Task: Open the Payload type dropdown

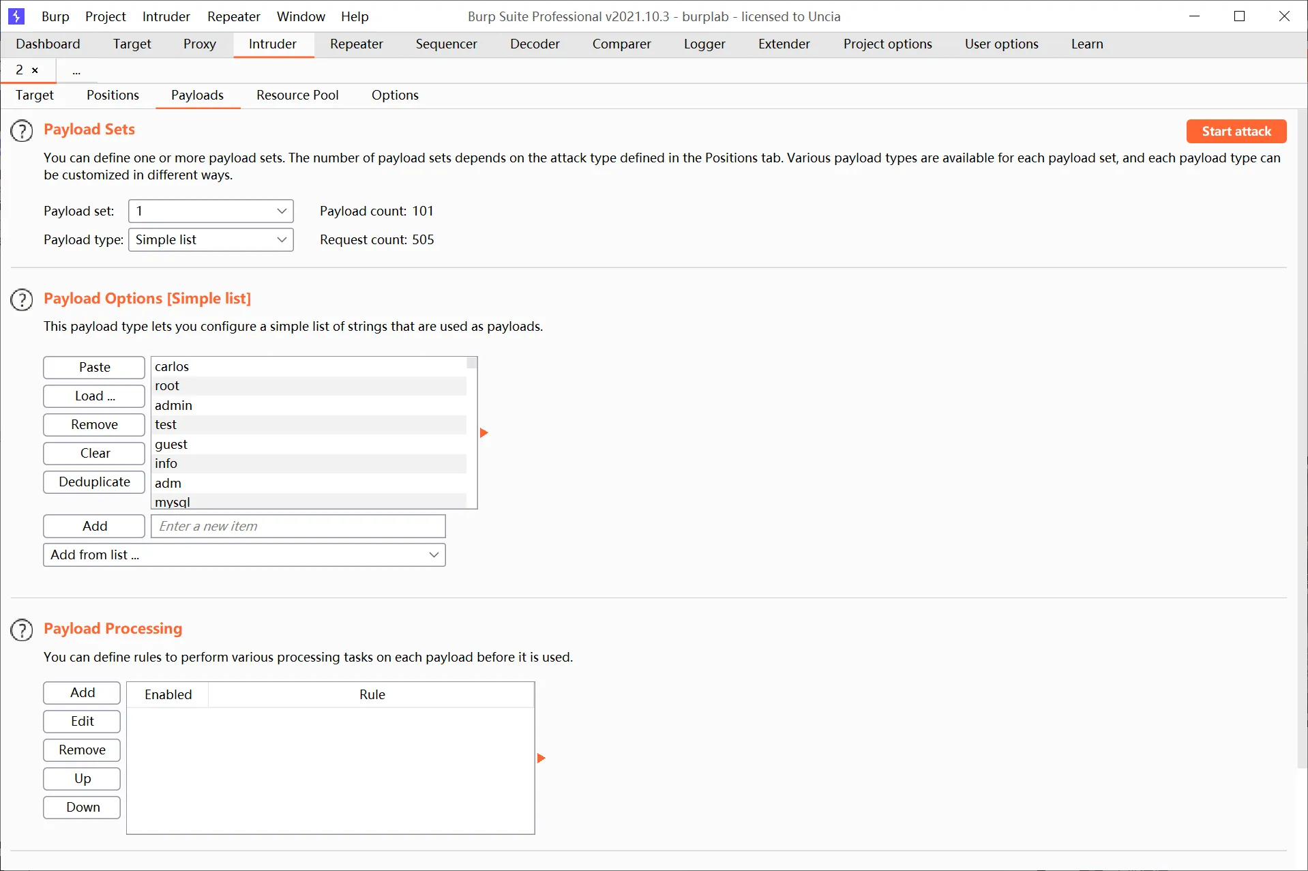Action: (211, 239)
